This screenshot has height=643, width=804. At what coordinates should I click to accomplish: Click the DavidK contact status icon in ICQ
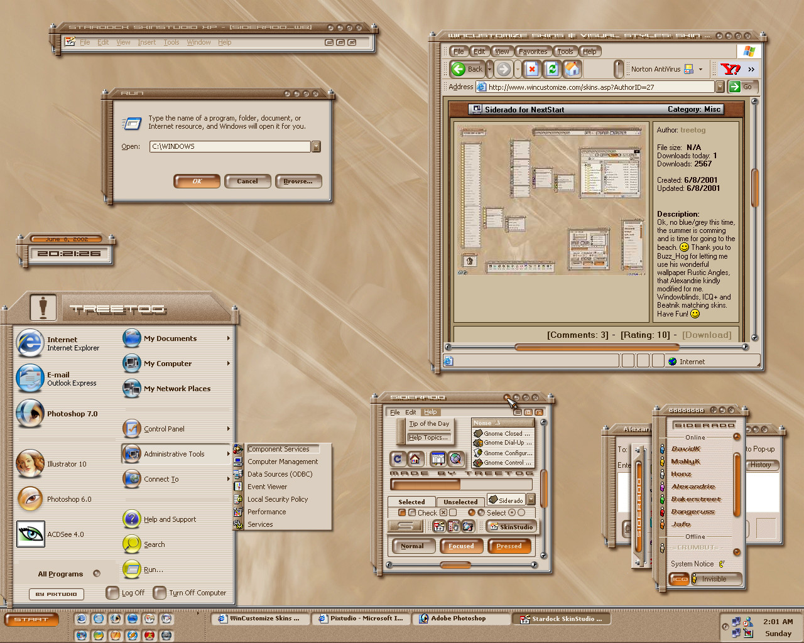point(662,449)
